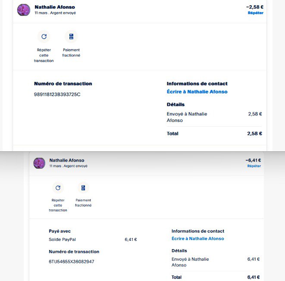Screen dimensions: 285x281
Task: Open Nathalie Afonso's avatar on the 6,41 € transaction
Action: 39,163
